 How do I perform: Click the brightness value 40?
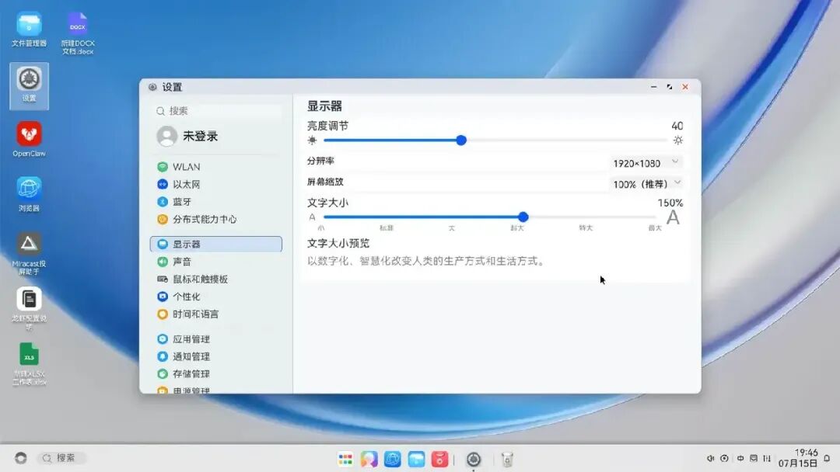[677, 127]
